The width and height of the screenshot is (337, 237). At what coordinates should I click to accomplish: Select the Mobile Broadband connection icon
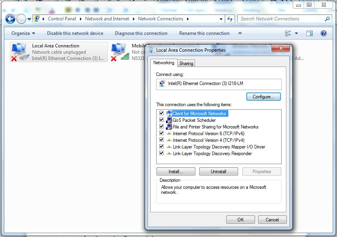click(x=120, y=52)
